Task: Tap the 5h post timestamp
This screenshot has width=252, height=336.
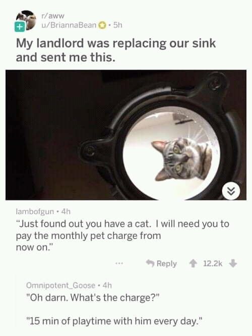Action: coord(117,25)
